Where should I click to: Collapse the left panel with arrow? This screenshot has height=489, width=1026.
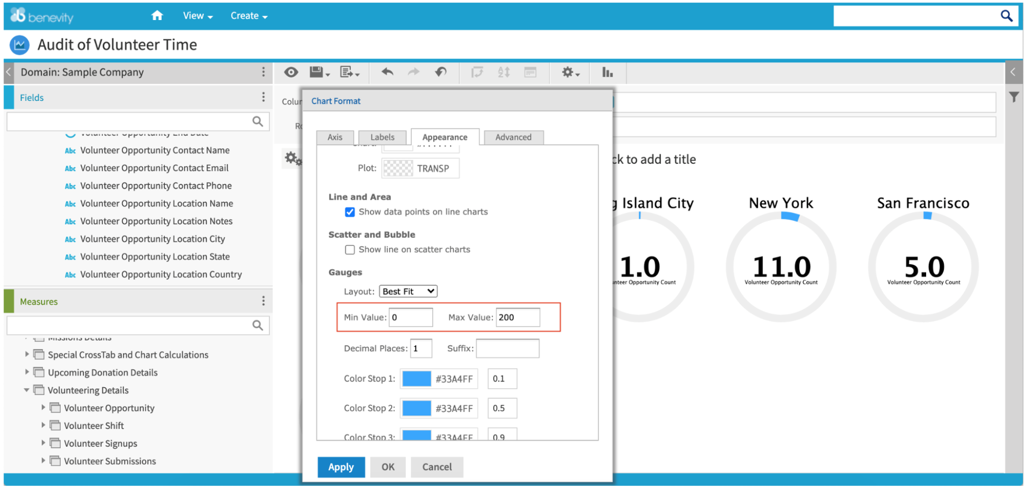(8, 72)
